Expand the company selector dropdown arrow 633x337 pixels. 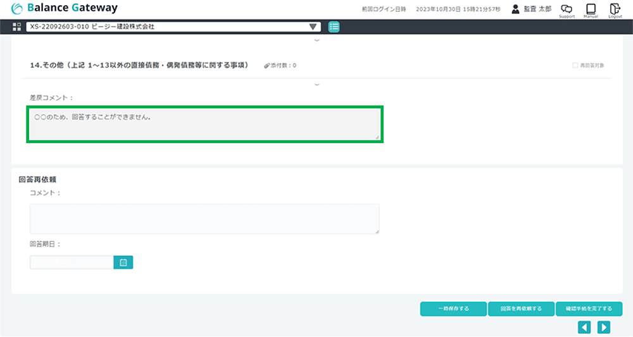313,27
